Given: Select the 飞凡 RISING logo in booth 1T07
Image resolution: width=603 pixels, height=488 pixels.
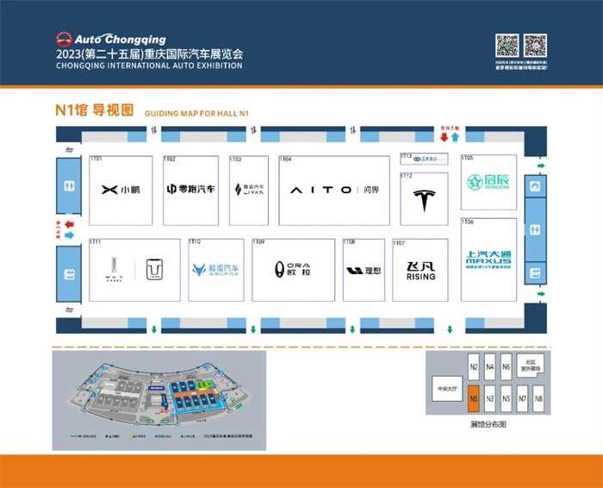Looking at the screenshot, I should (420, 271).
